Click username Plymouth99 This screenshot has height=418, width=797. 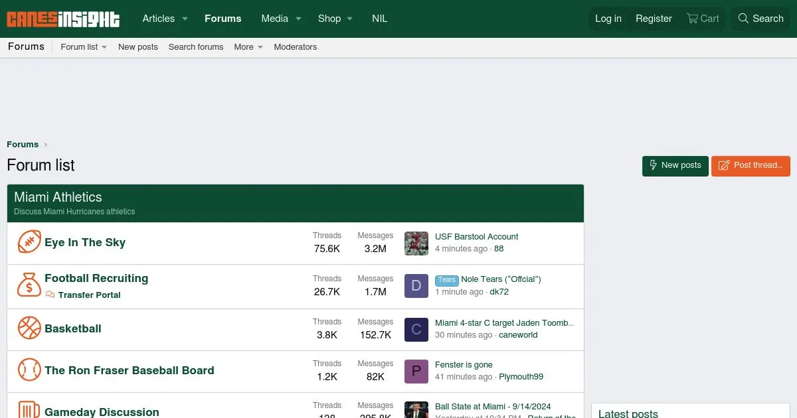click(x=521, y=377)
